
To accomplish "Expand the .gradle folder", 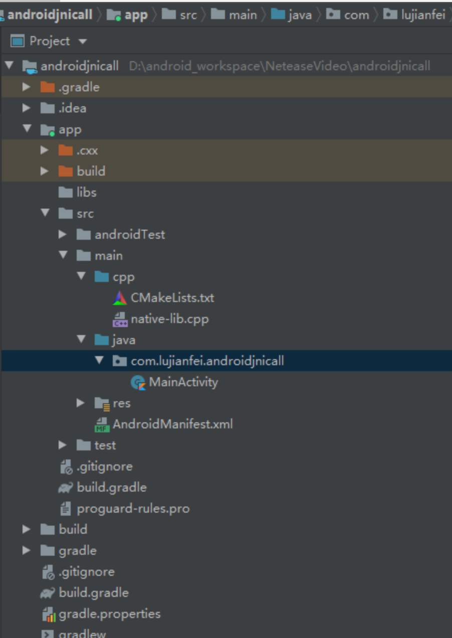I will [27, 87].
